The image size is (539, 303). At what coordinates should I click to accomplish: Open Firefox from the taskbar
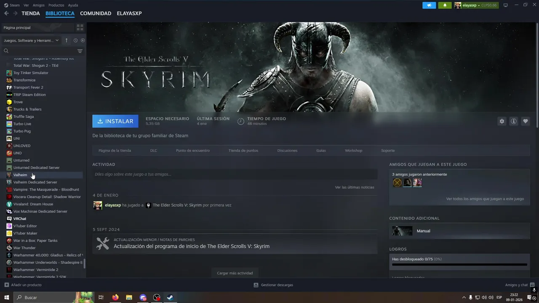click(115, 298)
